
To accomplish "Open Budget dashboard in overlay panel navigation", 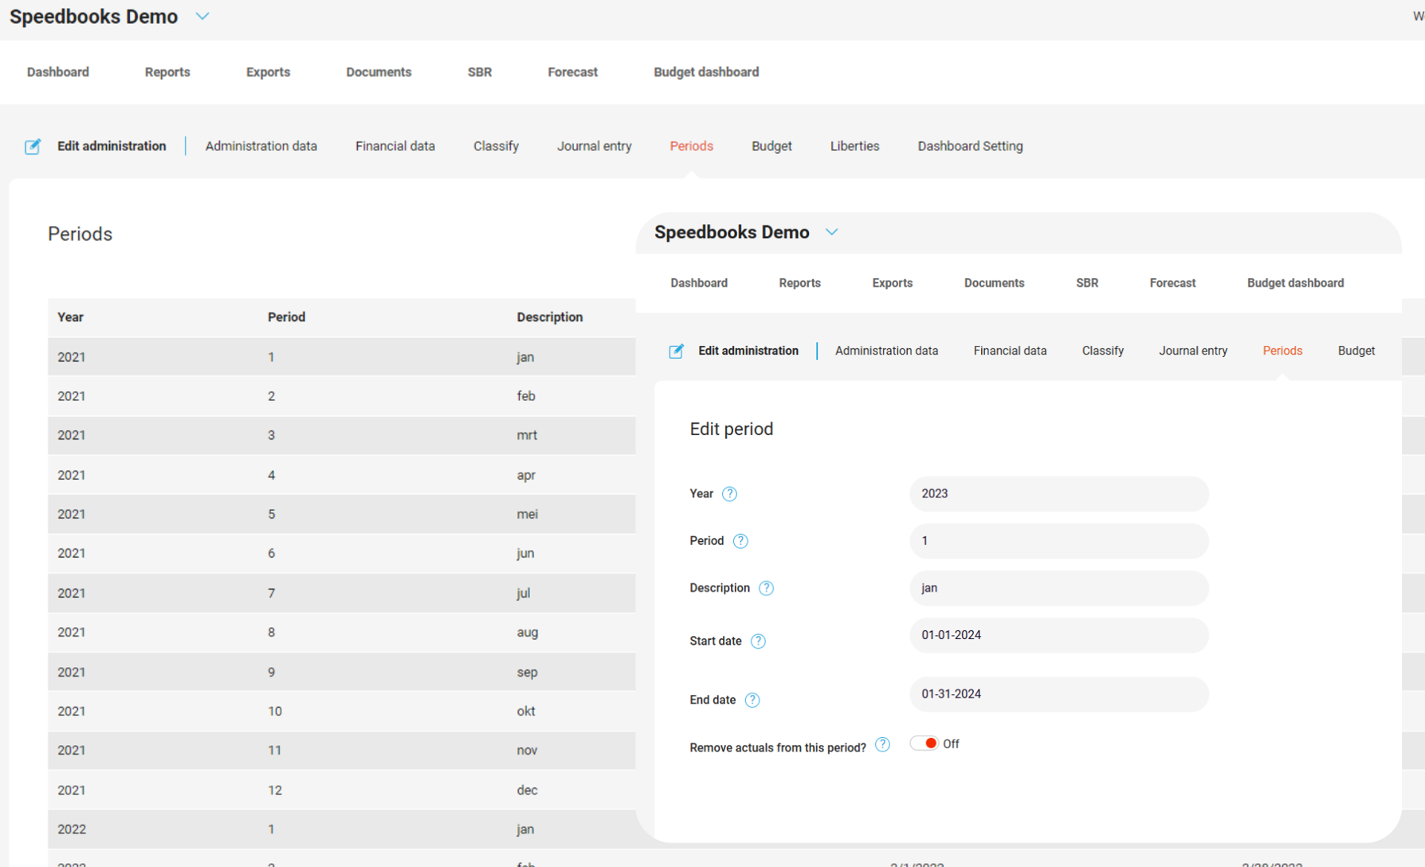I will 1296,283.
